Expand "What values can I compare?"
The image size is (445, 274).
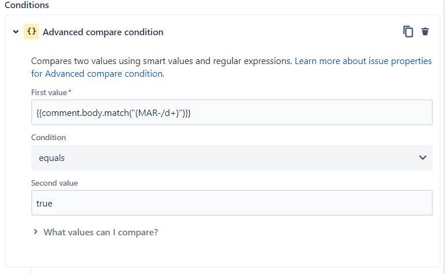point(100,232)
